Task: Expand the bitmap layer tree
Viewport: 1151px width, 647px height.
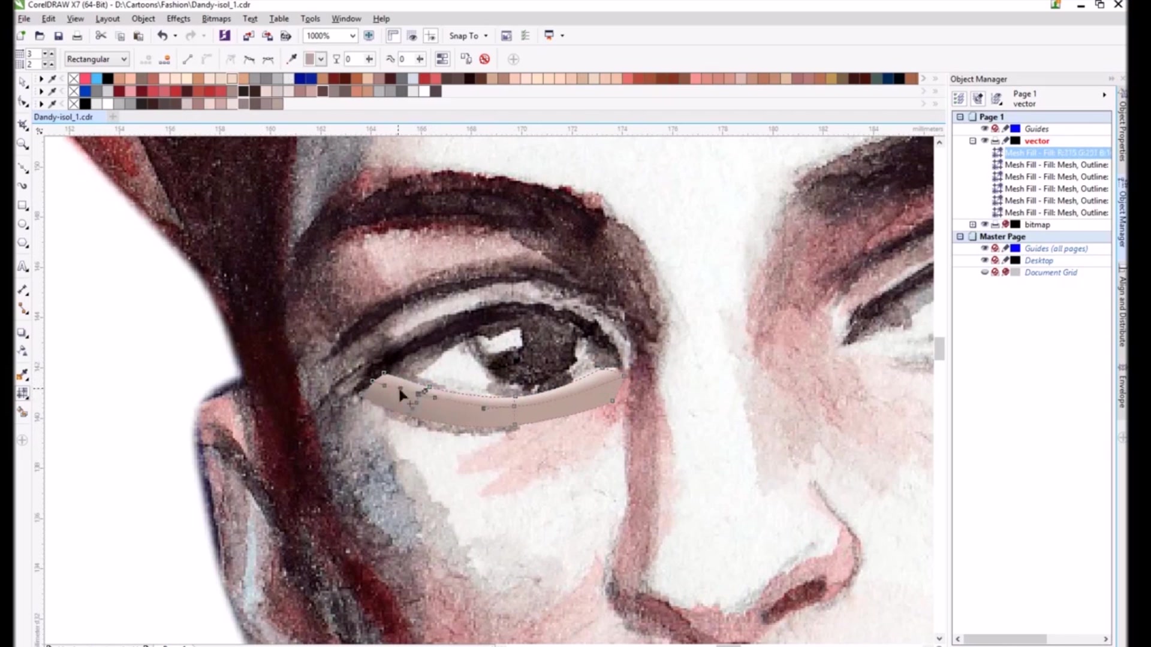Action: (972, 225)
